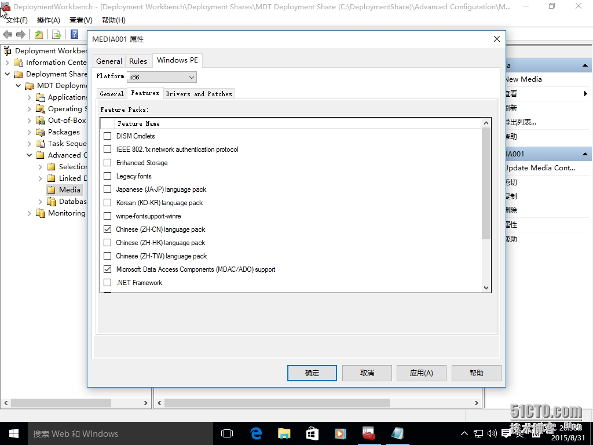Switch to Drivers and Patches tab
The image size is (593, 445).
199,94
